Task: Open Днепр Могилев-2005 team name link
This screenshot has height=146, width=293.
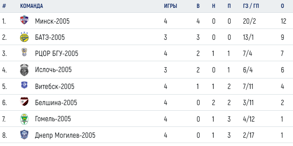Action: click(65, 135)
